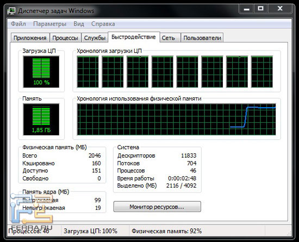This screenshot has height=242, width=299.
Task: Click the Монитор ресурсов button
Action: [x=157, y=207]
